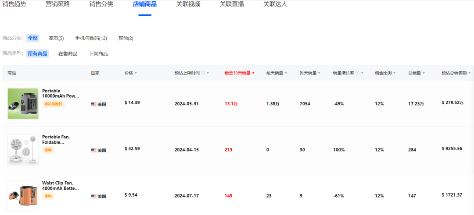Screen dimensions: 474x215
Task: Open the 销售分类 tab
Action: (101, 4)
